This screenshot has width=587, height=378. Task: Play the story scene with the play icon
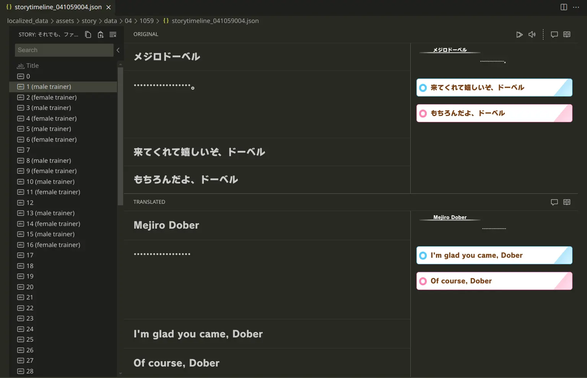pos(519,34)
